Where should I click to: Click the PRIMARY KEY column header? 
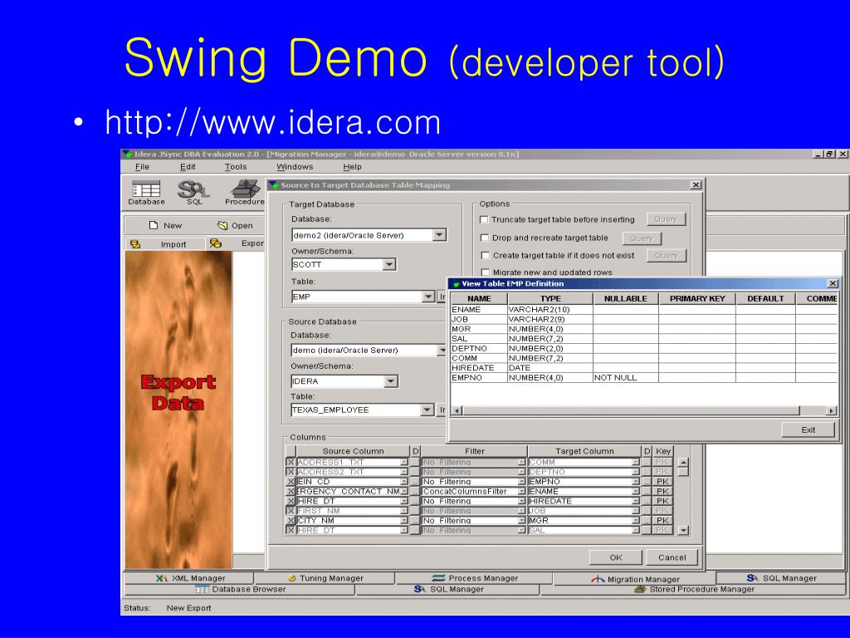click(x=697, y=298)
